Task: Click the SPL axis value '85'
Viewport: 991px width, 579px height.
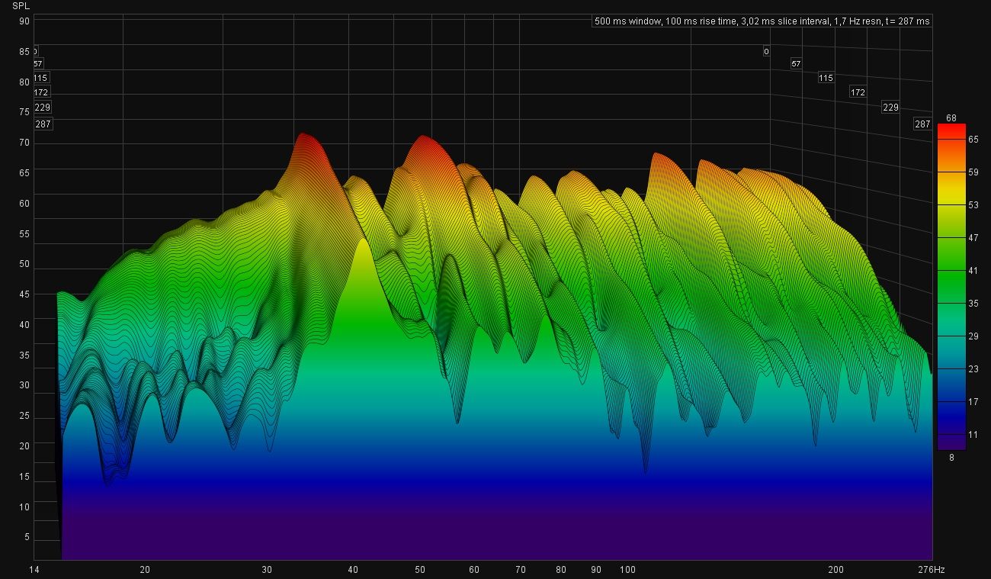Action: pyautogui.click(x=24, y=52)
